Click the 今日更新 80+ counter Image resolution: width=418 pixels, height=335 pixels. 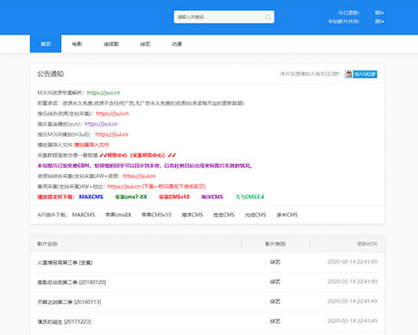point(360,13)
